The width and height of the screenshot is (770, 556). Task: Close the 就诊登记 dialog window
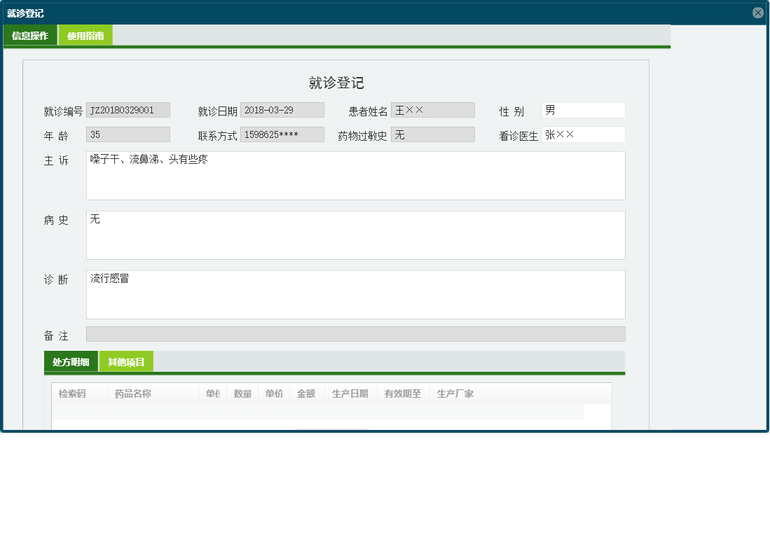[x=758, y=12]
